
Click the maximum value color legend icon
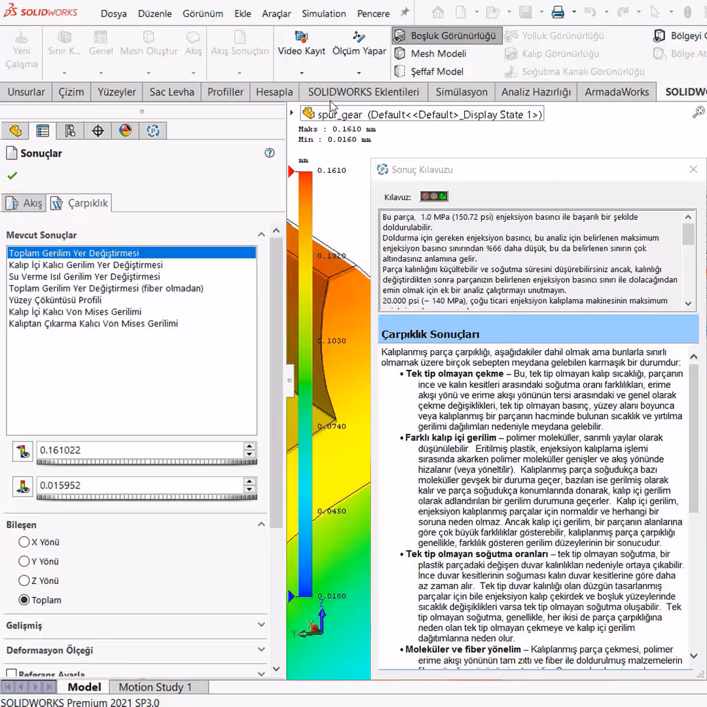pos(22,451)
